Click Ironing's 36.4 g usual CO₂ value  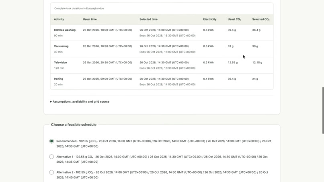tap(232, 79)
